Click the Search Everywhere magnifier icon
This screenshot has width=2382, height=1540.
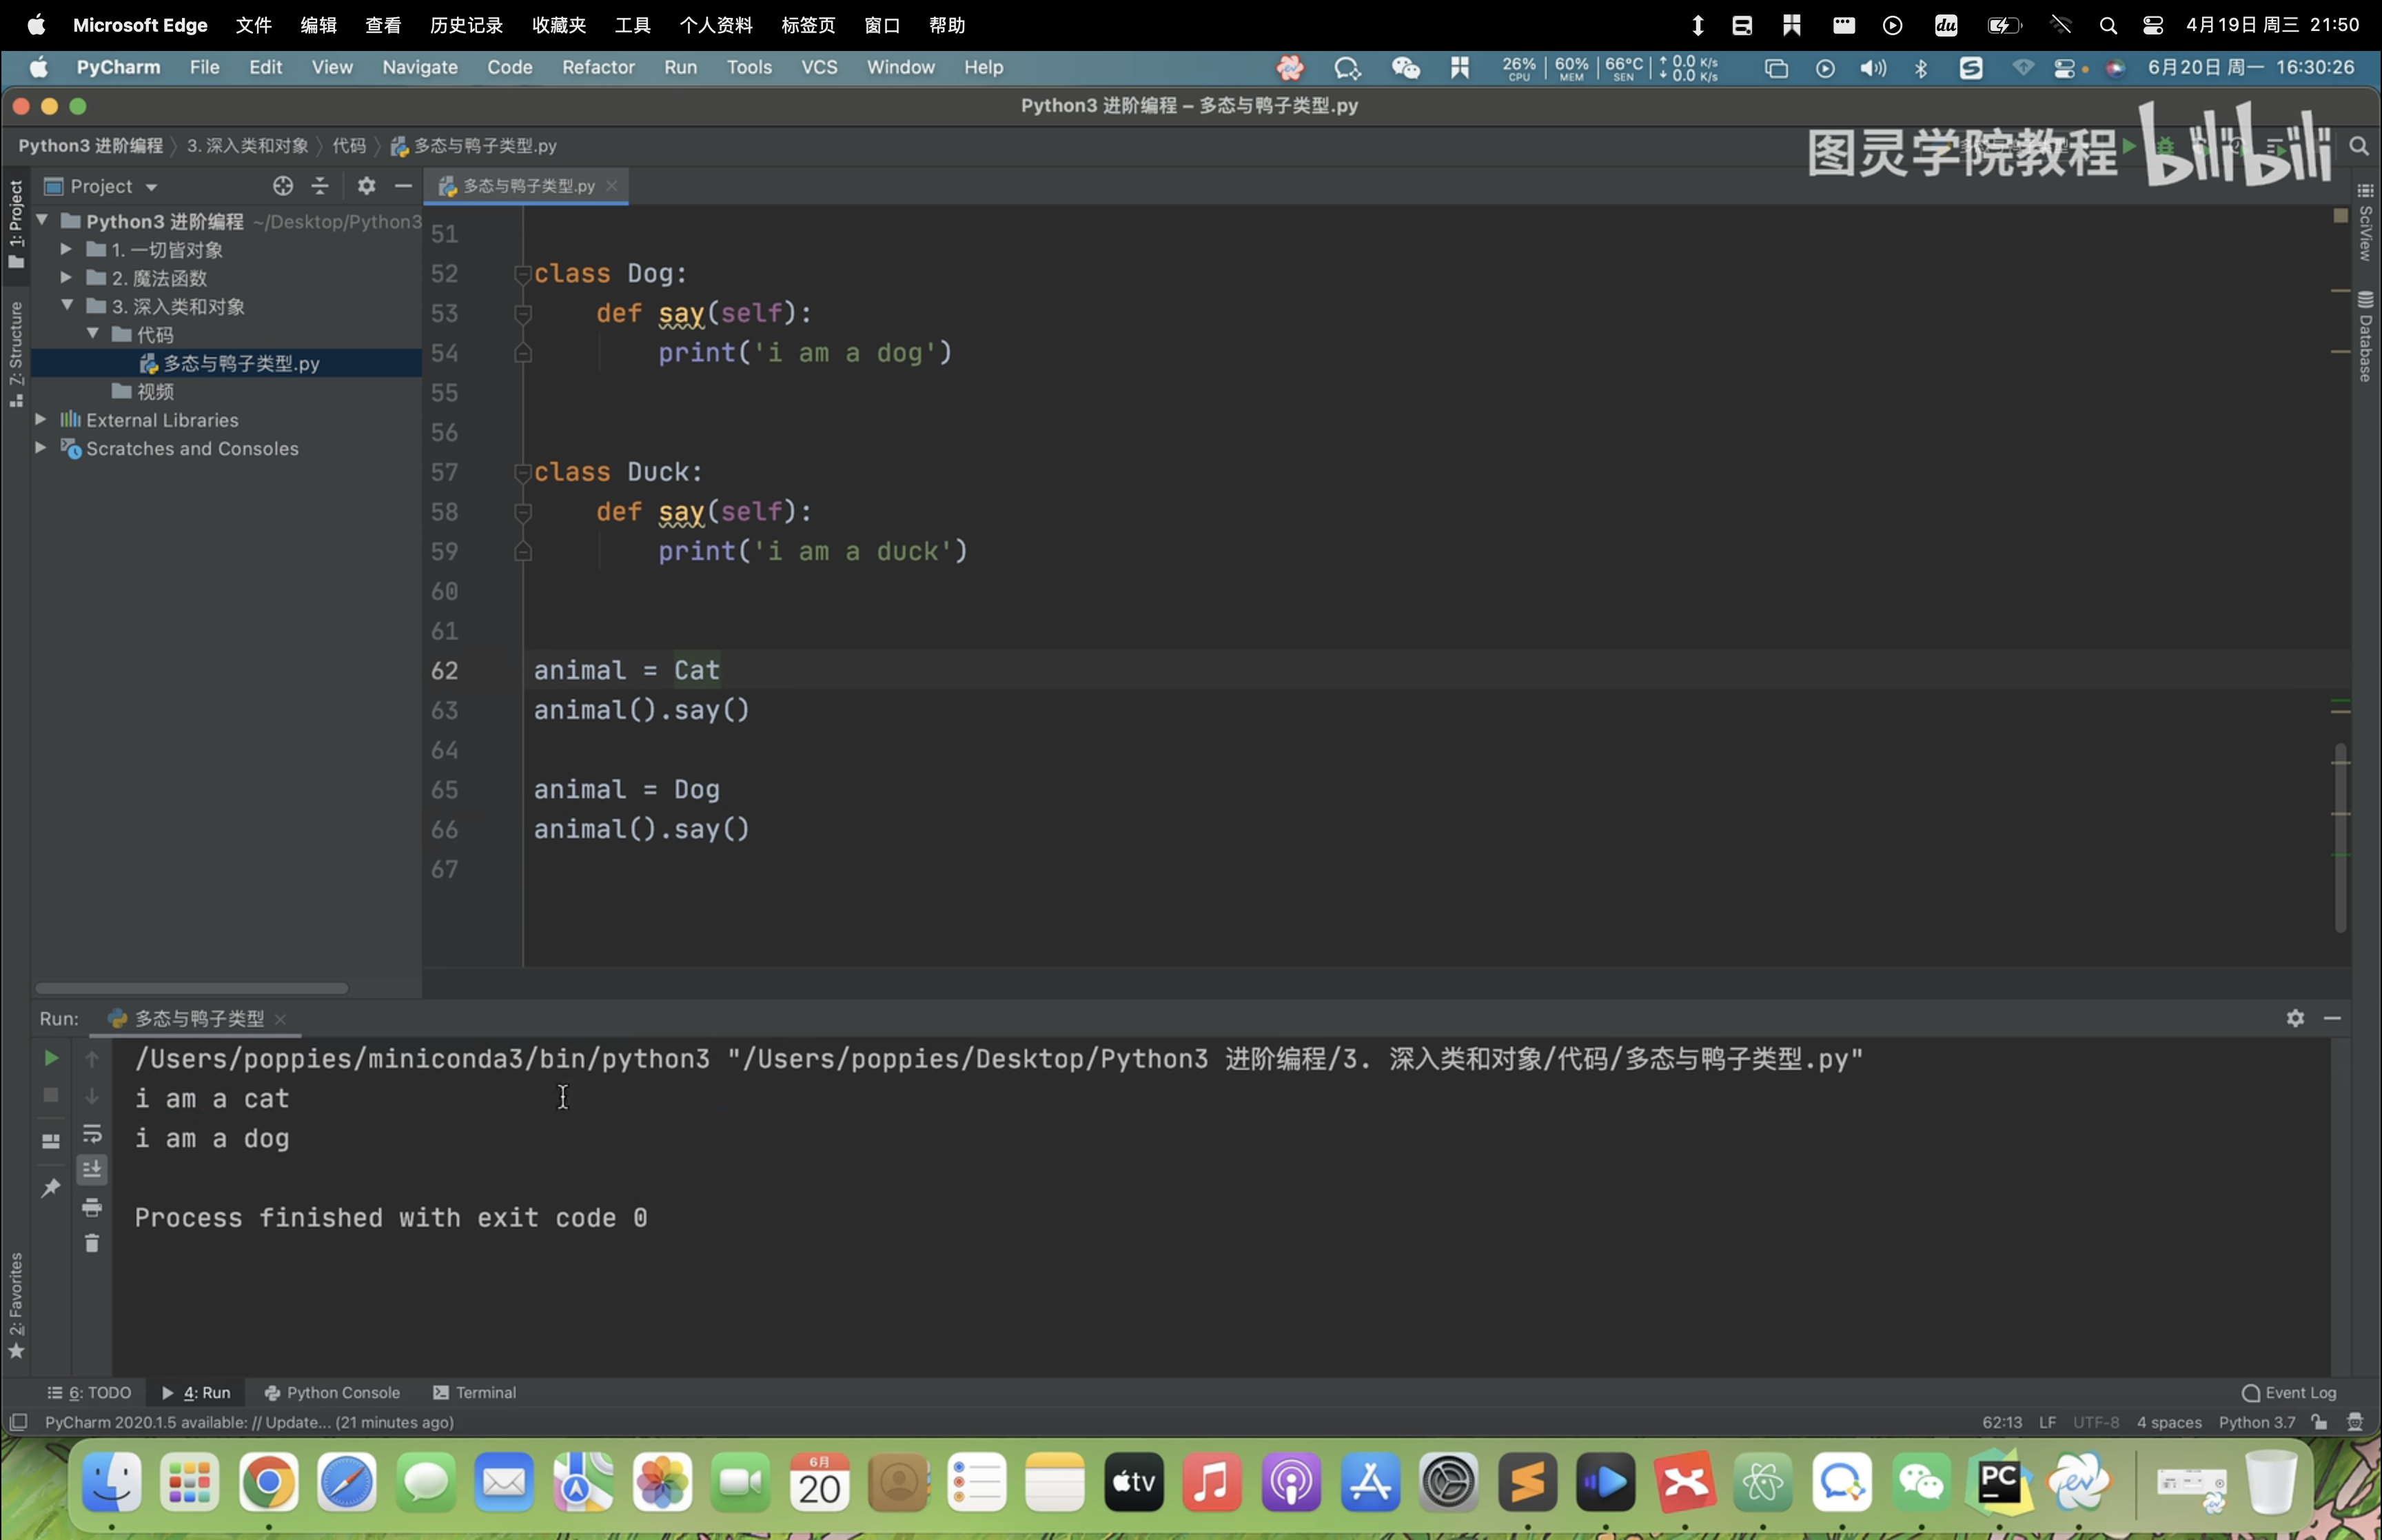(2359, 146)
